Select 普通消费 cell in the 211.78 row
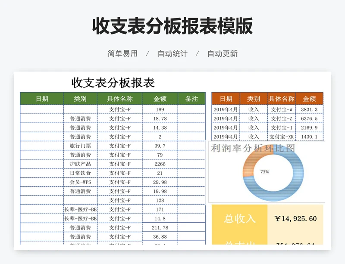This screenshot has width=345, height=264. pos(80,227)
